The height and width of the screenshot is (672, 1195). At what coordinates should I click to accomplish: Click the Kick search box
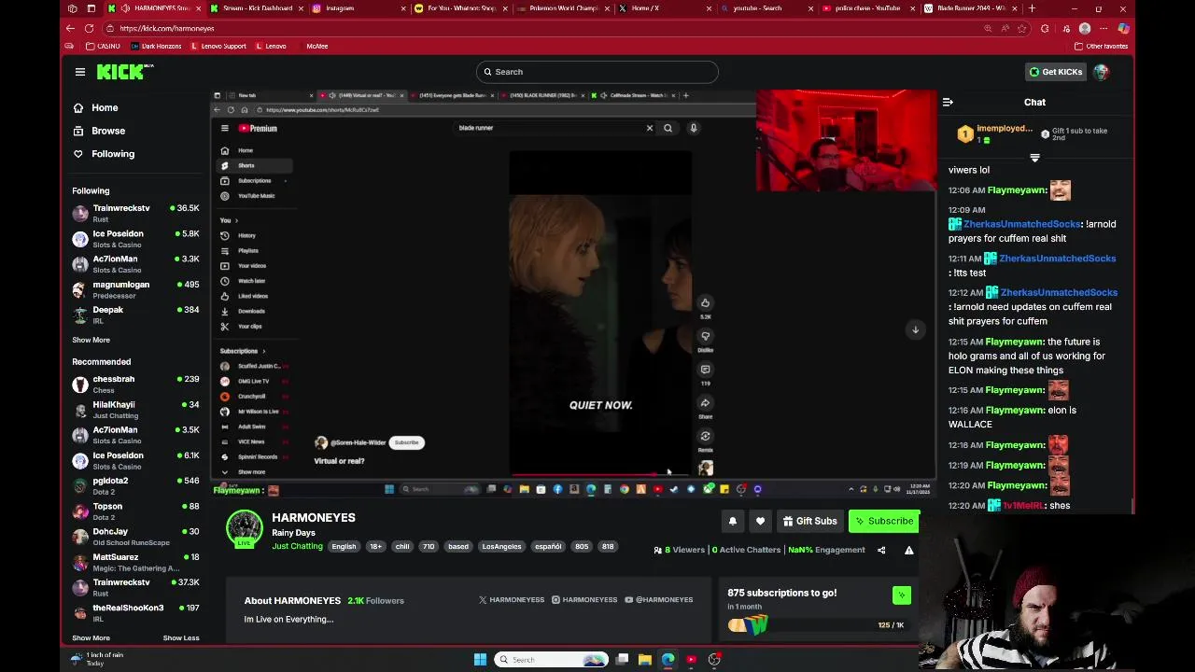[x=597, y=72]
